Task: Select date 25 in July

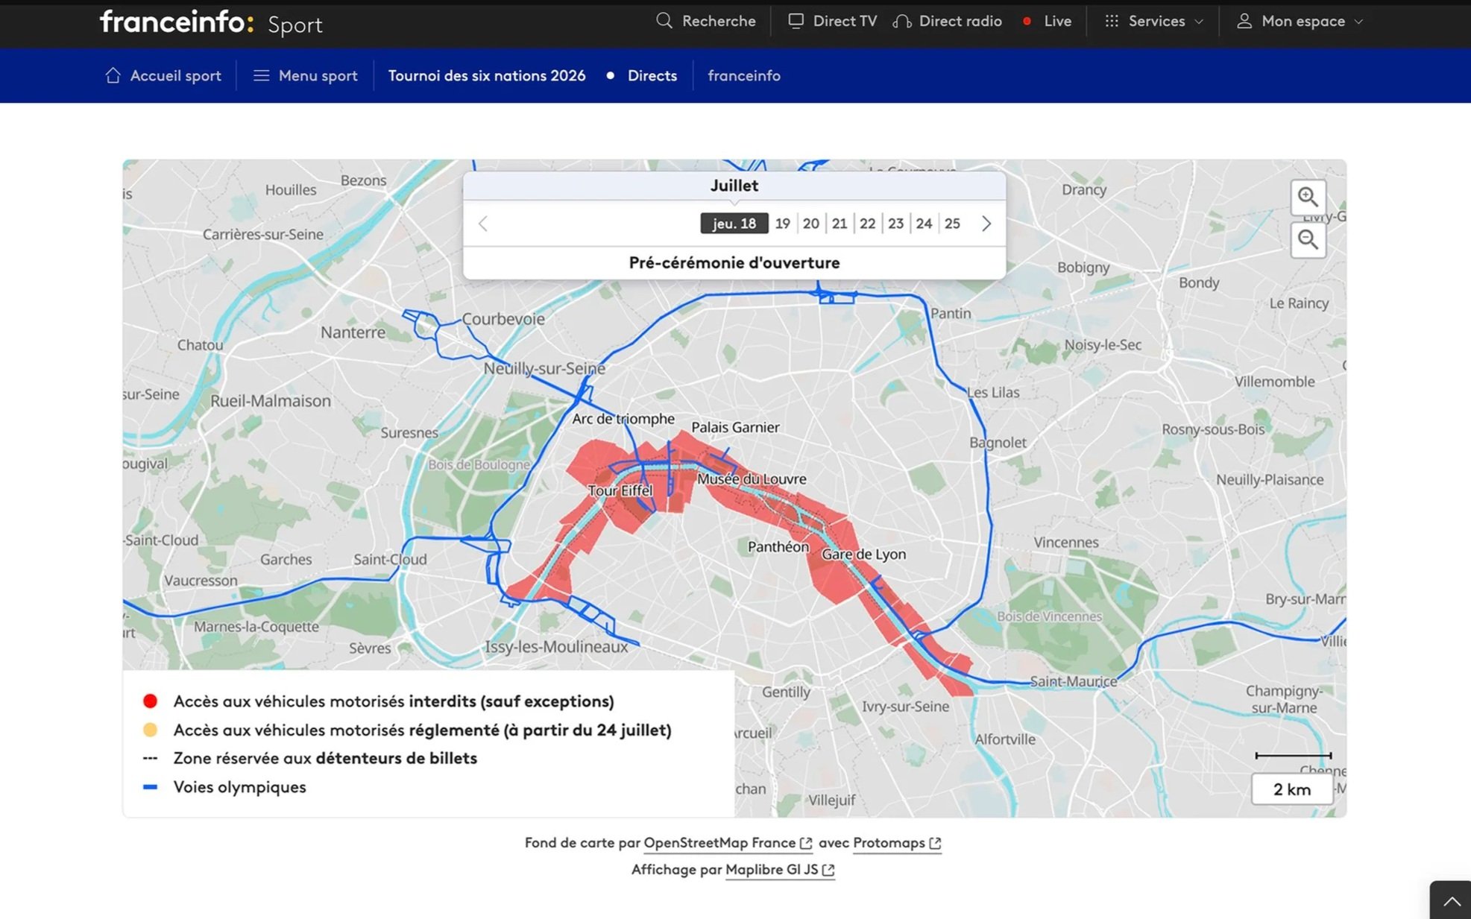Action: 953,224
